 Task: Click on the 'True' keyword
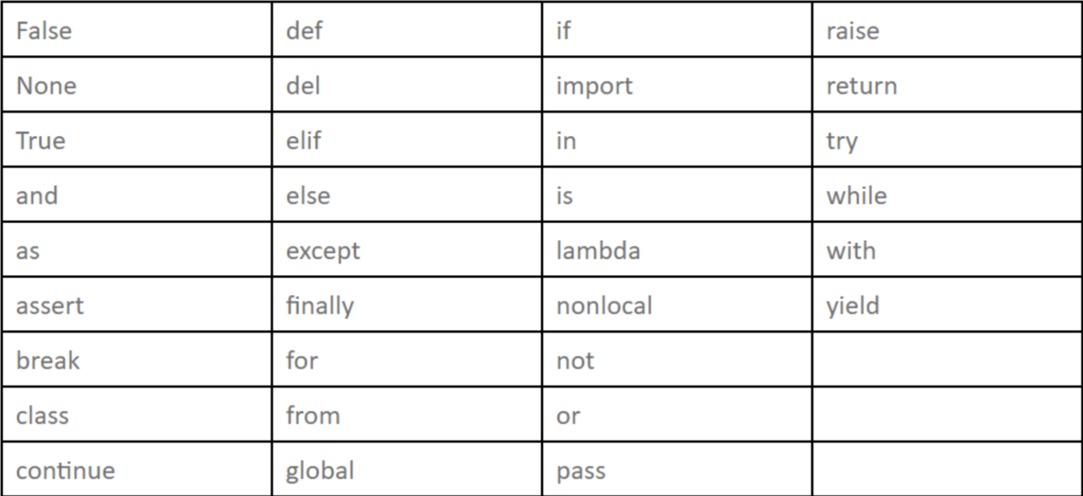(41, 141)
